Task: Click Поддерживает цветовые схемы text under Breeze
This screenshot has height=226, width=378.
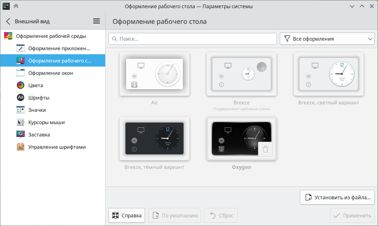Action: click(x=242, y=109)
